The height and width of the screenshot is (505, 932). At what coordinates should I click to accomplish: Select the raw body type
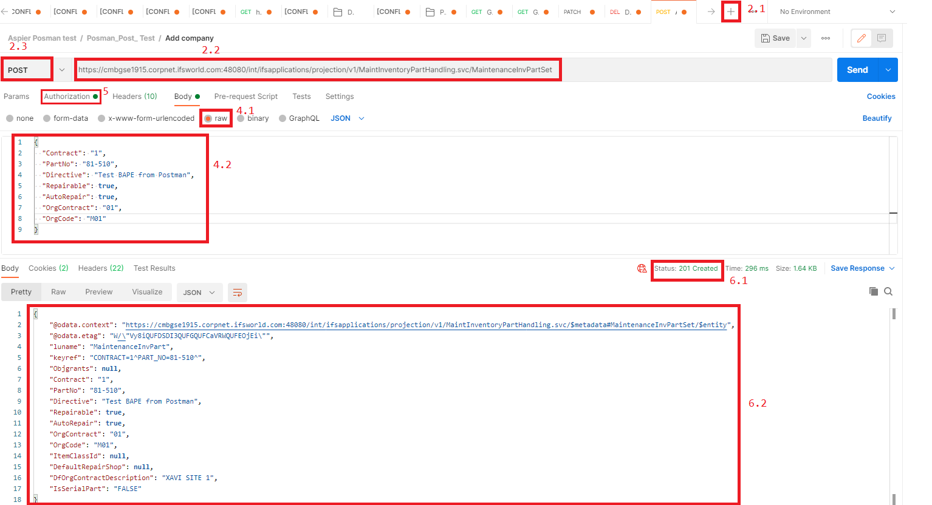216,118
